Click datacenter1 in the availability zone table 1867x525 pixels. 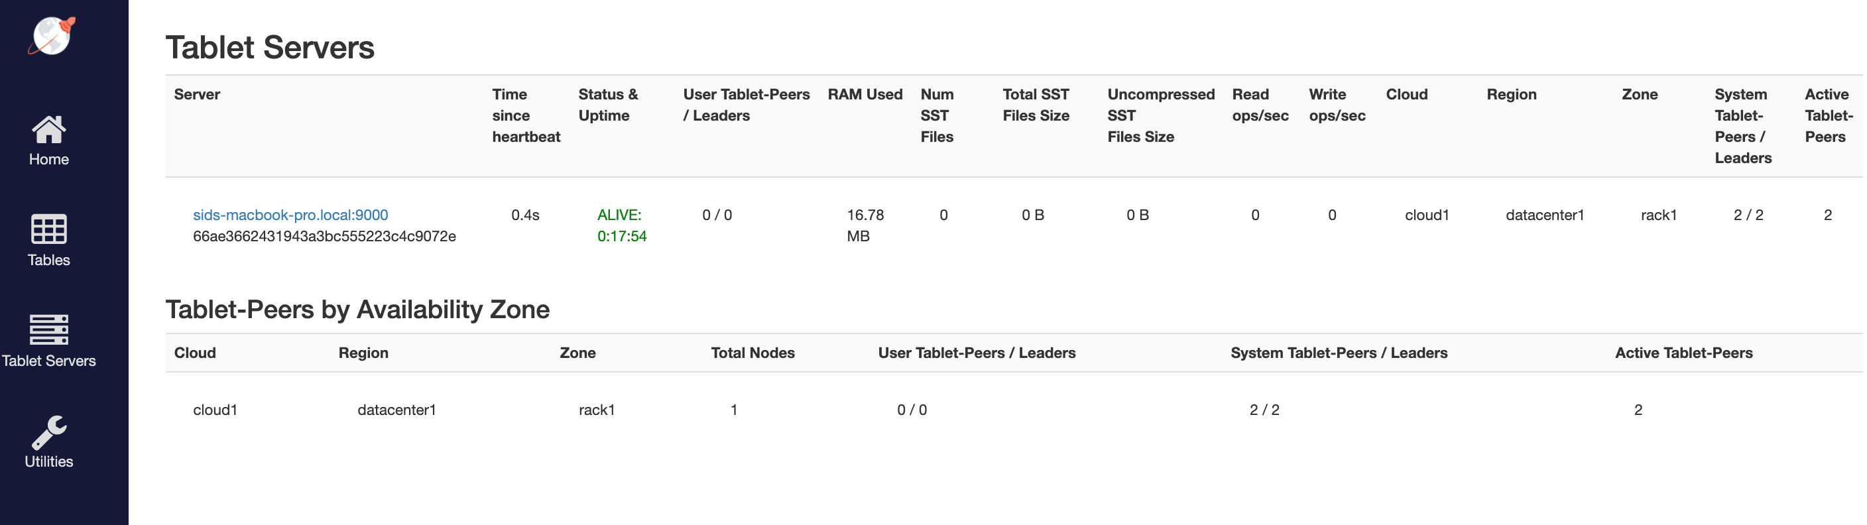pos(396,410)
